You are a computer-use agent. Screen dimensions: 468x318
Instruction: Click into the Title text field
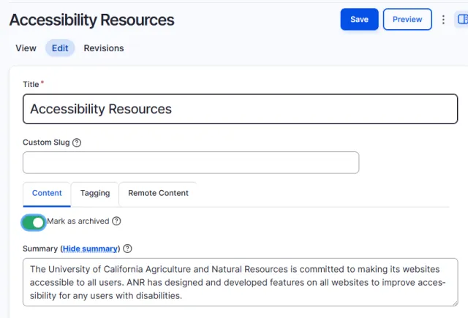240,109
